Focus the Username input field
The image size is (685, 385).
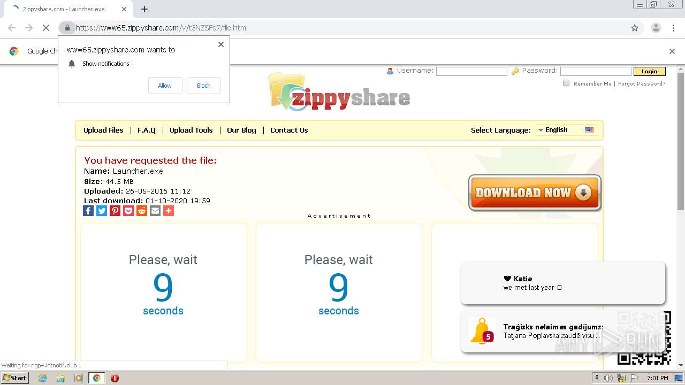(471, 71)
